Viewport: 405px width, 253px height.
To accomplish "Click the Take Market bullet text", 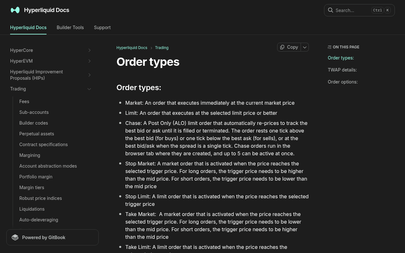I will pyautogui.click(x=213, y=225).
